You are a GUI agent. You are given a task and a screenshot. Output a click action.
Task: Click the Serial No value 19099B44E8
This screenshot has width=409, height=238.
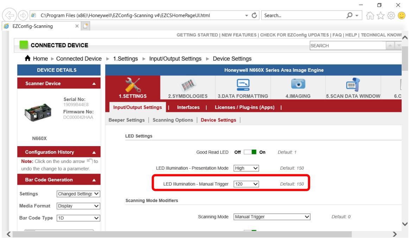(76, 105)
